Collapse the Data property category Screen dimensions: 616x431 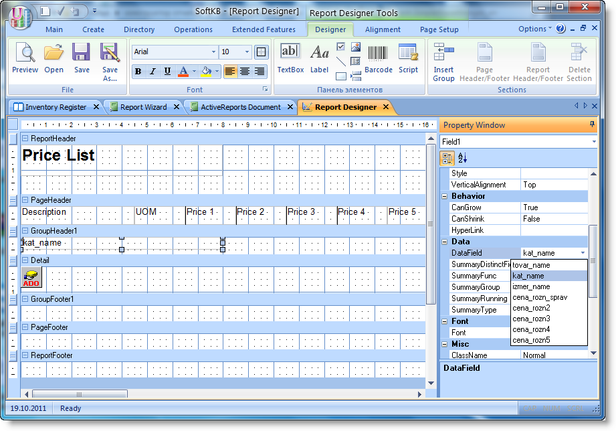tap(445, 242)
